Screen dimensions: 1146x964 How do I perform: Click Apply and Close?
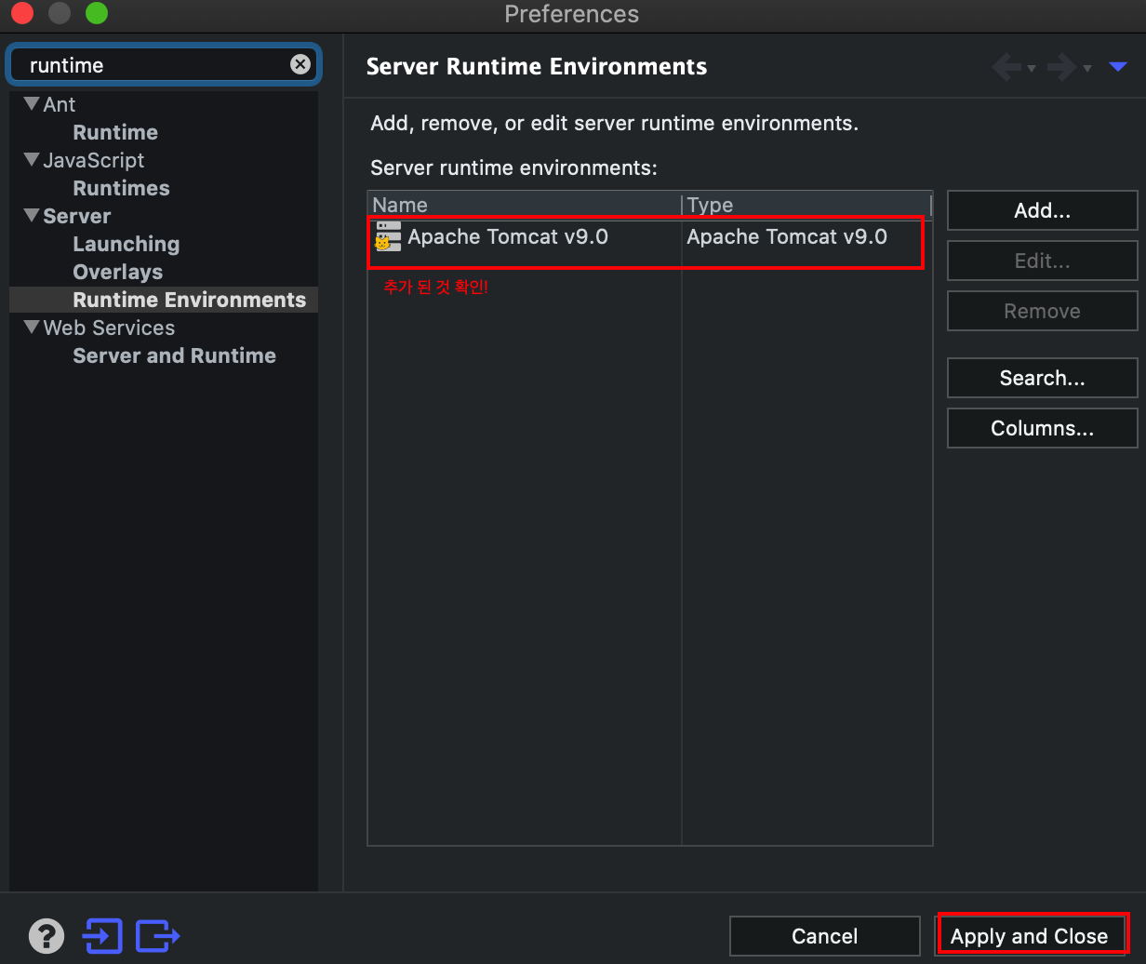pos(1029,936)
